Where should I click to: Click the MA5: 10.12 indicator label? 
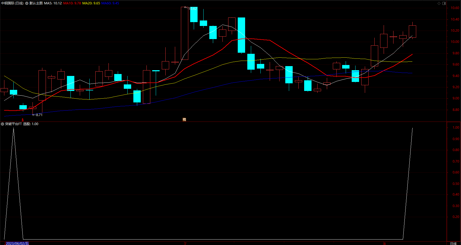click(53, 3)
